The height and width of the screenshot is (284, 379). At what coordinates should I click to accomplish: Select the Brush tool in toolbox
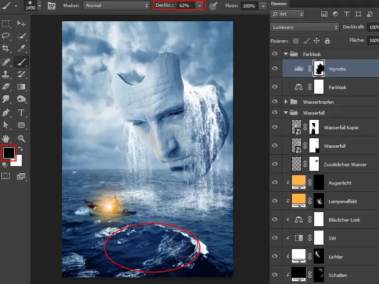point(21,62)
